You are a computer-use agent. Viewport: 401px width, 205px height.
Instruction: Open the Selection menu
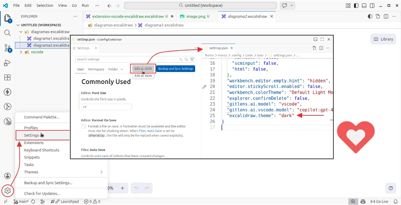pos(45,6)
